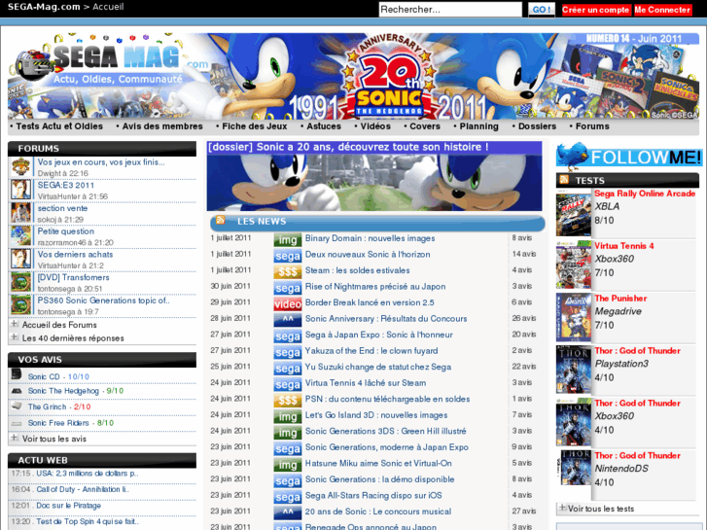Expand Accueil des Forums plus icon
707x530 pixels.
tap(15, 324)
